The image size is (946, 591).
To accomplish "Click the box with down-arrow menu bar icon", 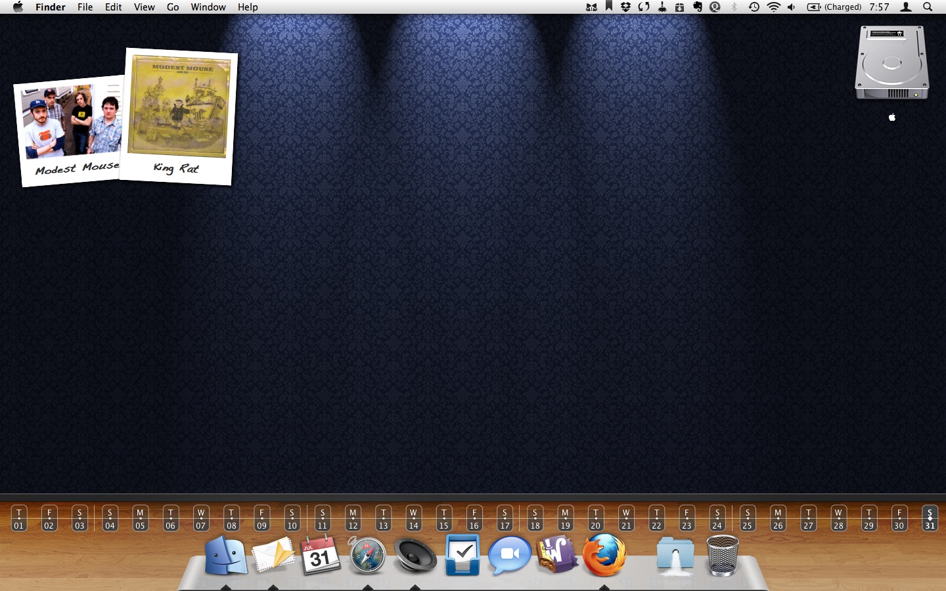I will [680, 7].
